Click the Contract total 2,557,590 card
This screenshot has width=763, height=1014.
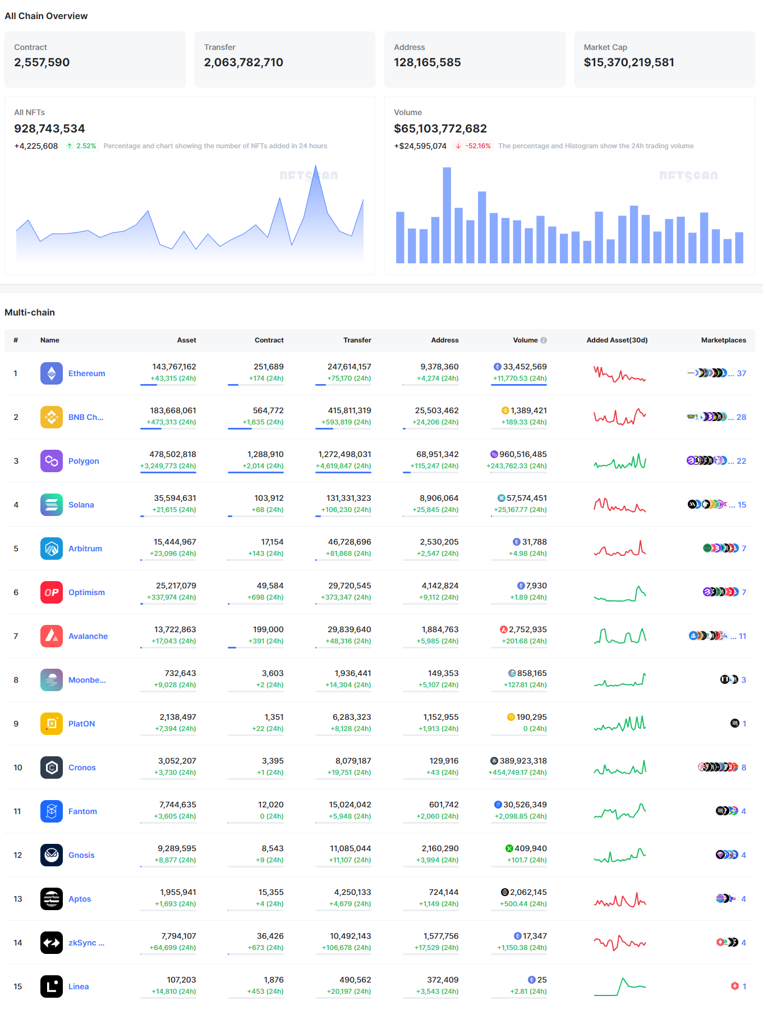(95, 60)
